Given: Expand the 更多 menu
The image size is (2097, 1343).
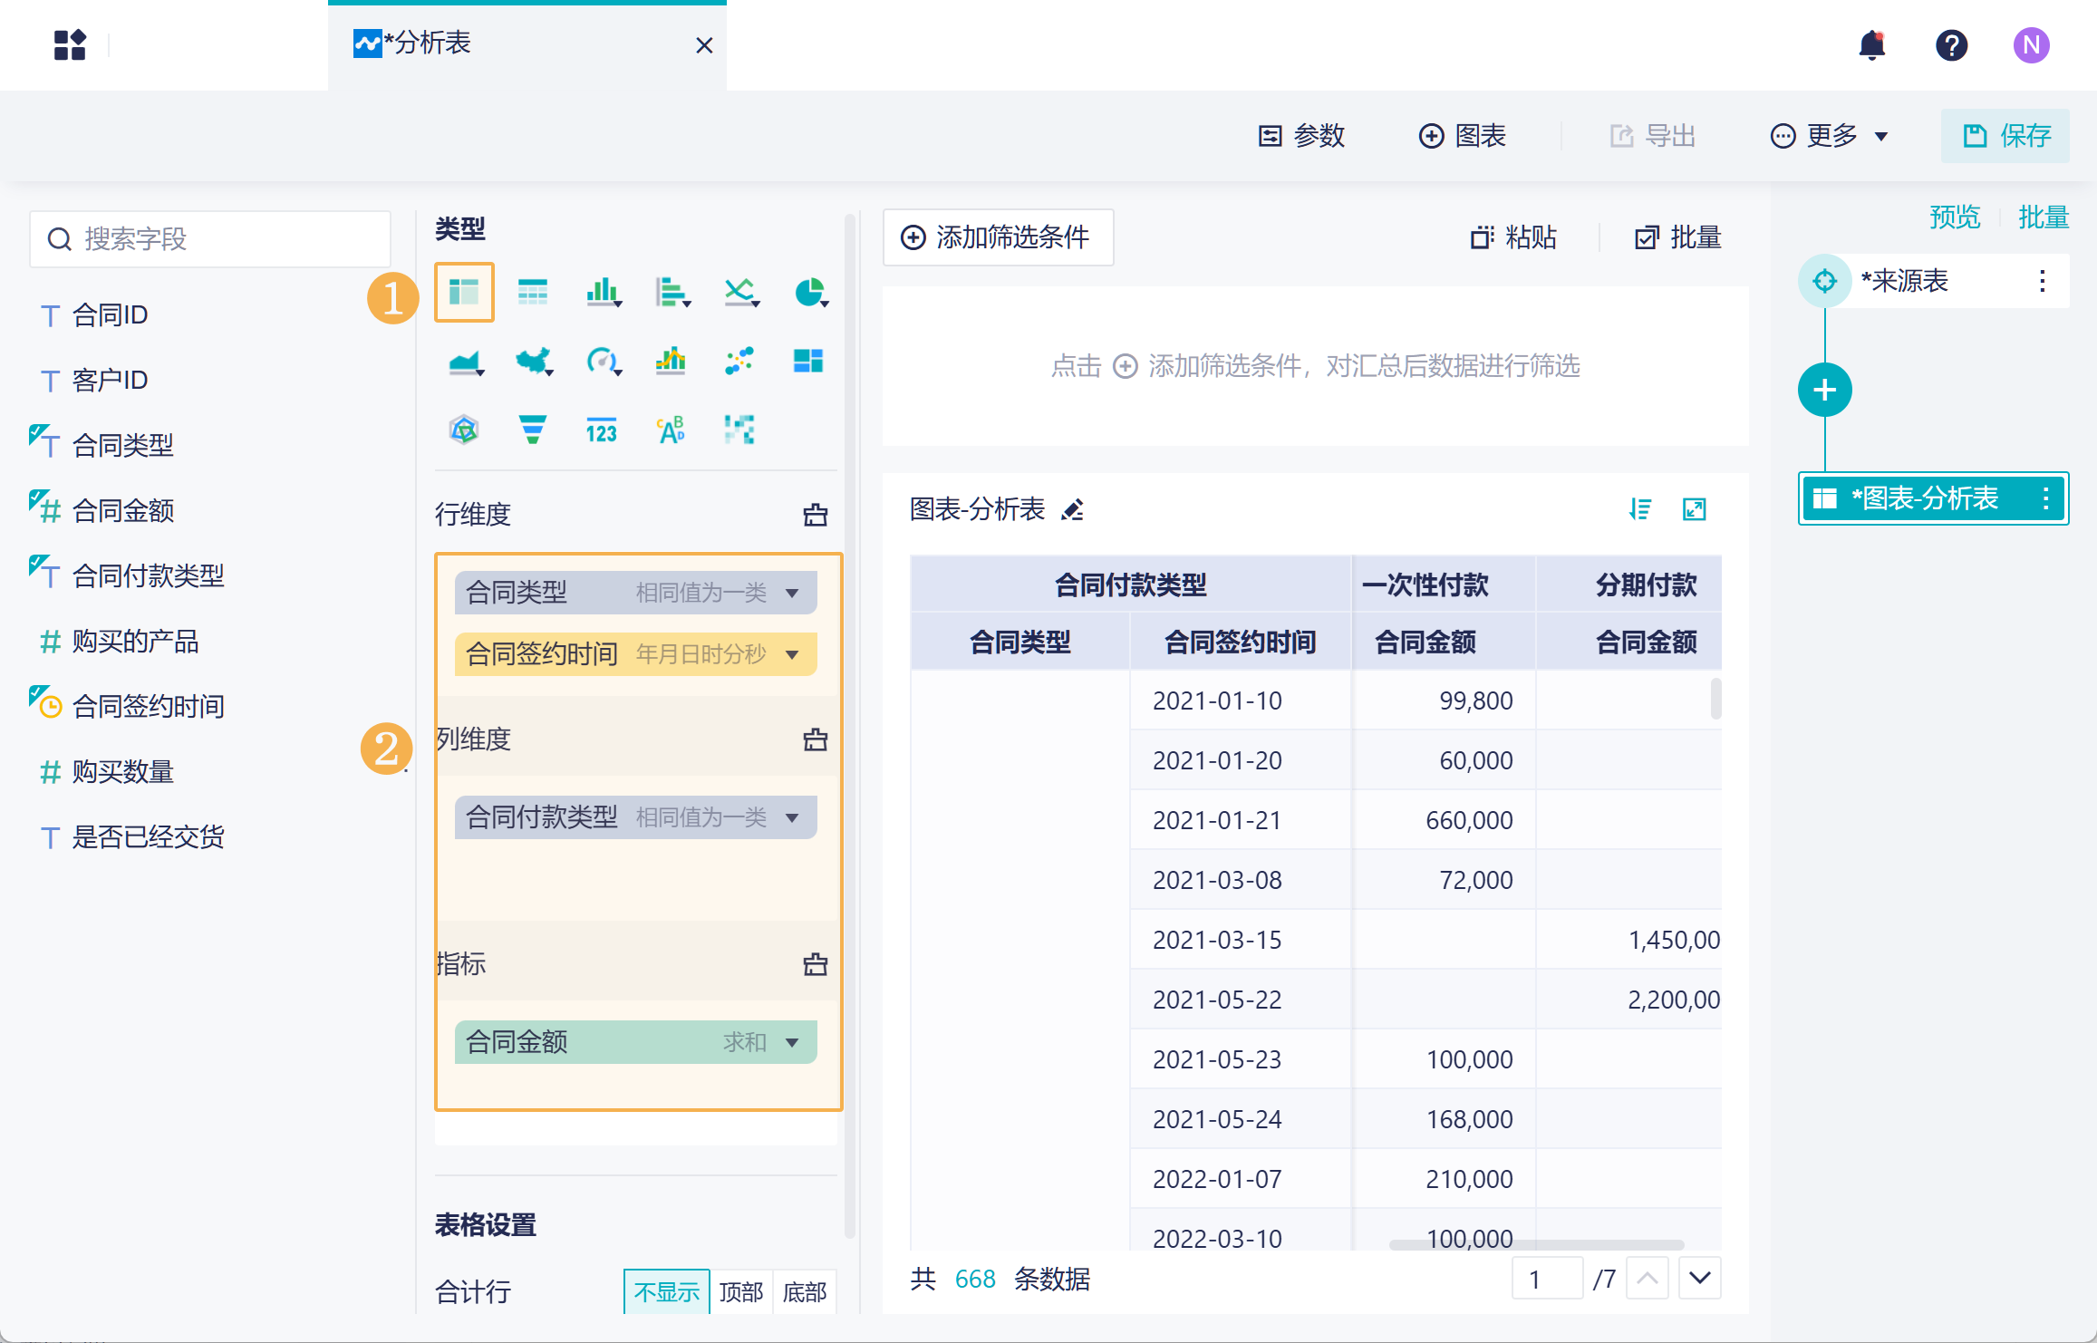Looking at the screenshot, I should click(1831, 136).
